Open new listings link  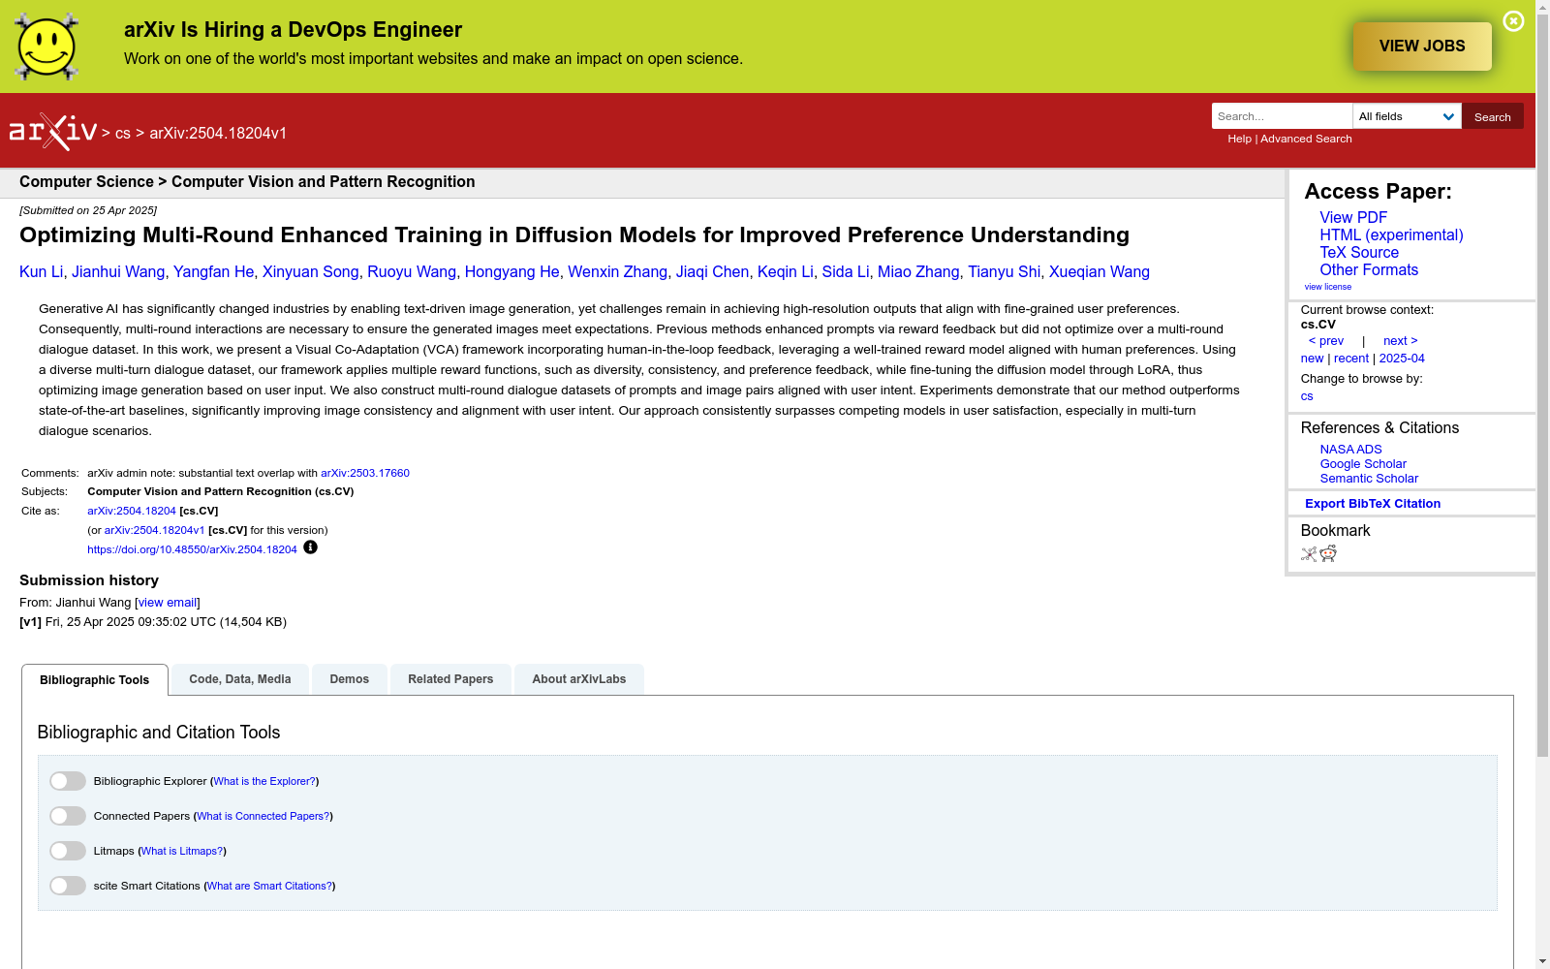[x=1312, y=359]
